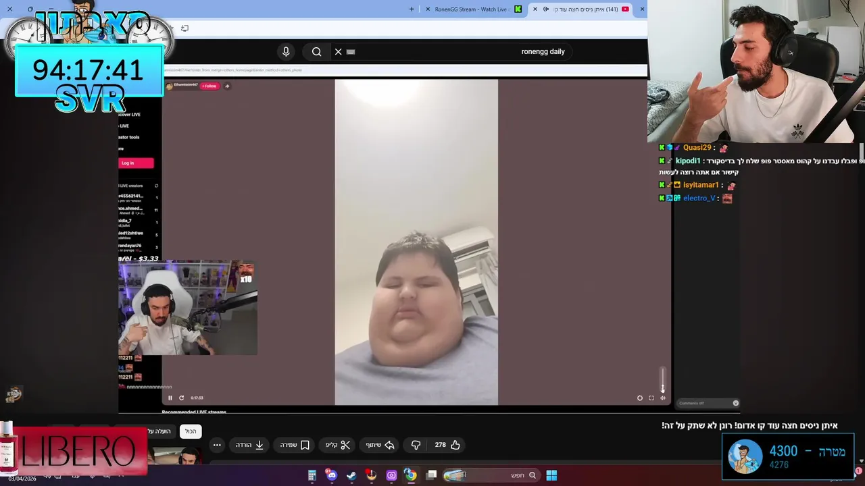Click the Save (שמירה) bookmark button
The width and height of the screenshot is (865, 486).
click(x=295, y=445)
